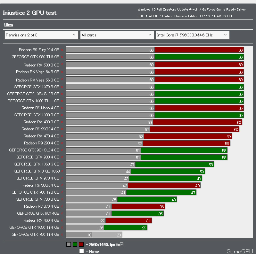Click the Injustice 2 GPU test title

point(29,13)
